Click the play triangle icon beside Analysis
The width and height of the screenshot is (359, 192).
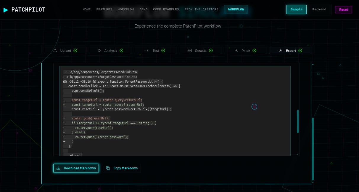click(x=99, y=51)
